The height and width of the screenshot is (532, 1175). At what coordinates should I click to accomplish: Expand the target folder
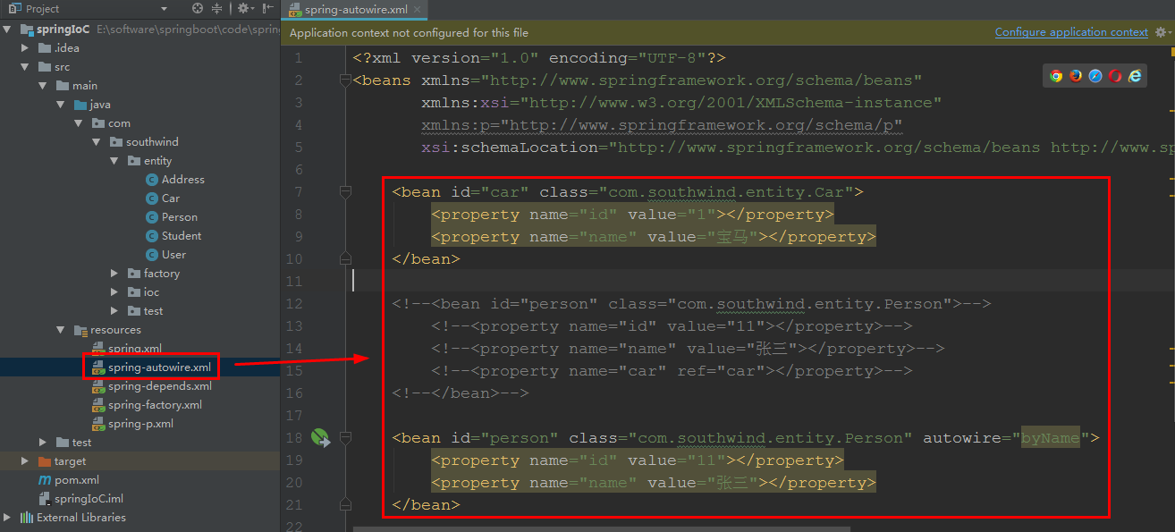[26, 461]
